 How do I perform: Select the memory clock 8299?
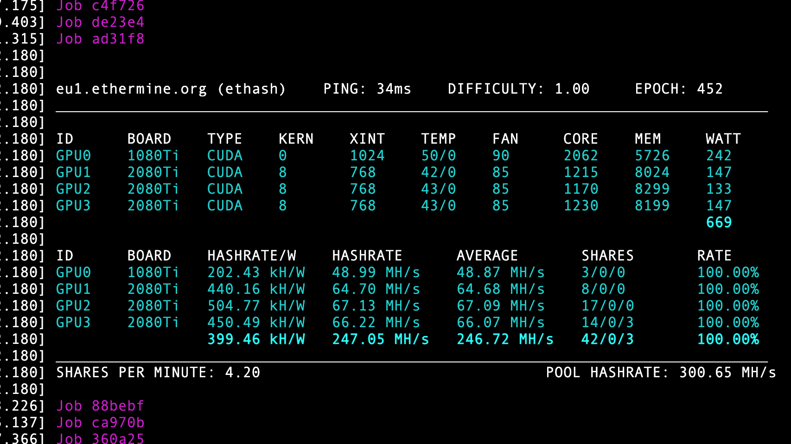[x=652, y=189]
